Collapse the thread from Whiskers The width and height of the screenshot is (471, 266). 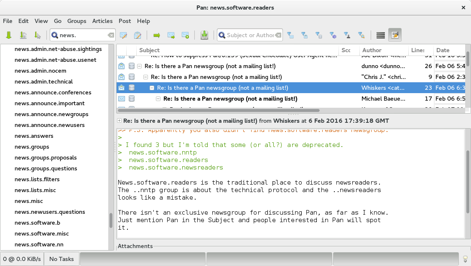153,88
